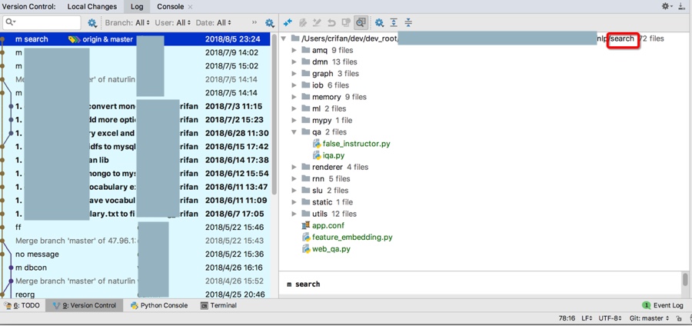Close the Console tab with its x
This screenshot has height=326, width=692.
click(190, 7)
